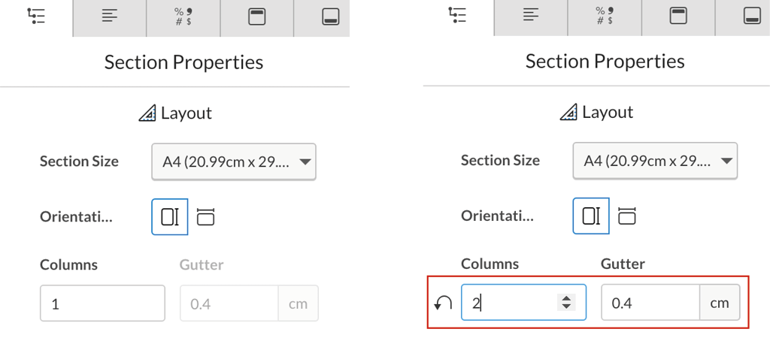Choose portrait orientation in left panel
This screenshot has height=338, width=770.
[170, 217]
